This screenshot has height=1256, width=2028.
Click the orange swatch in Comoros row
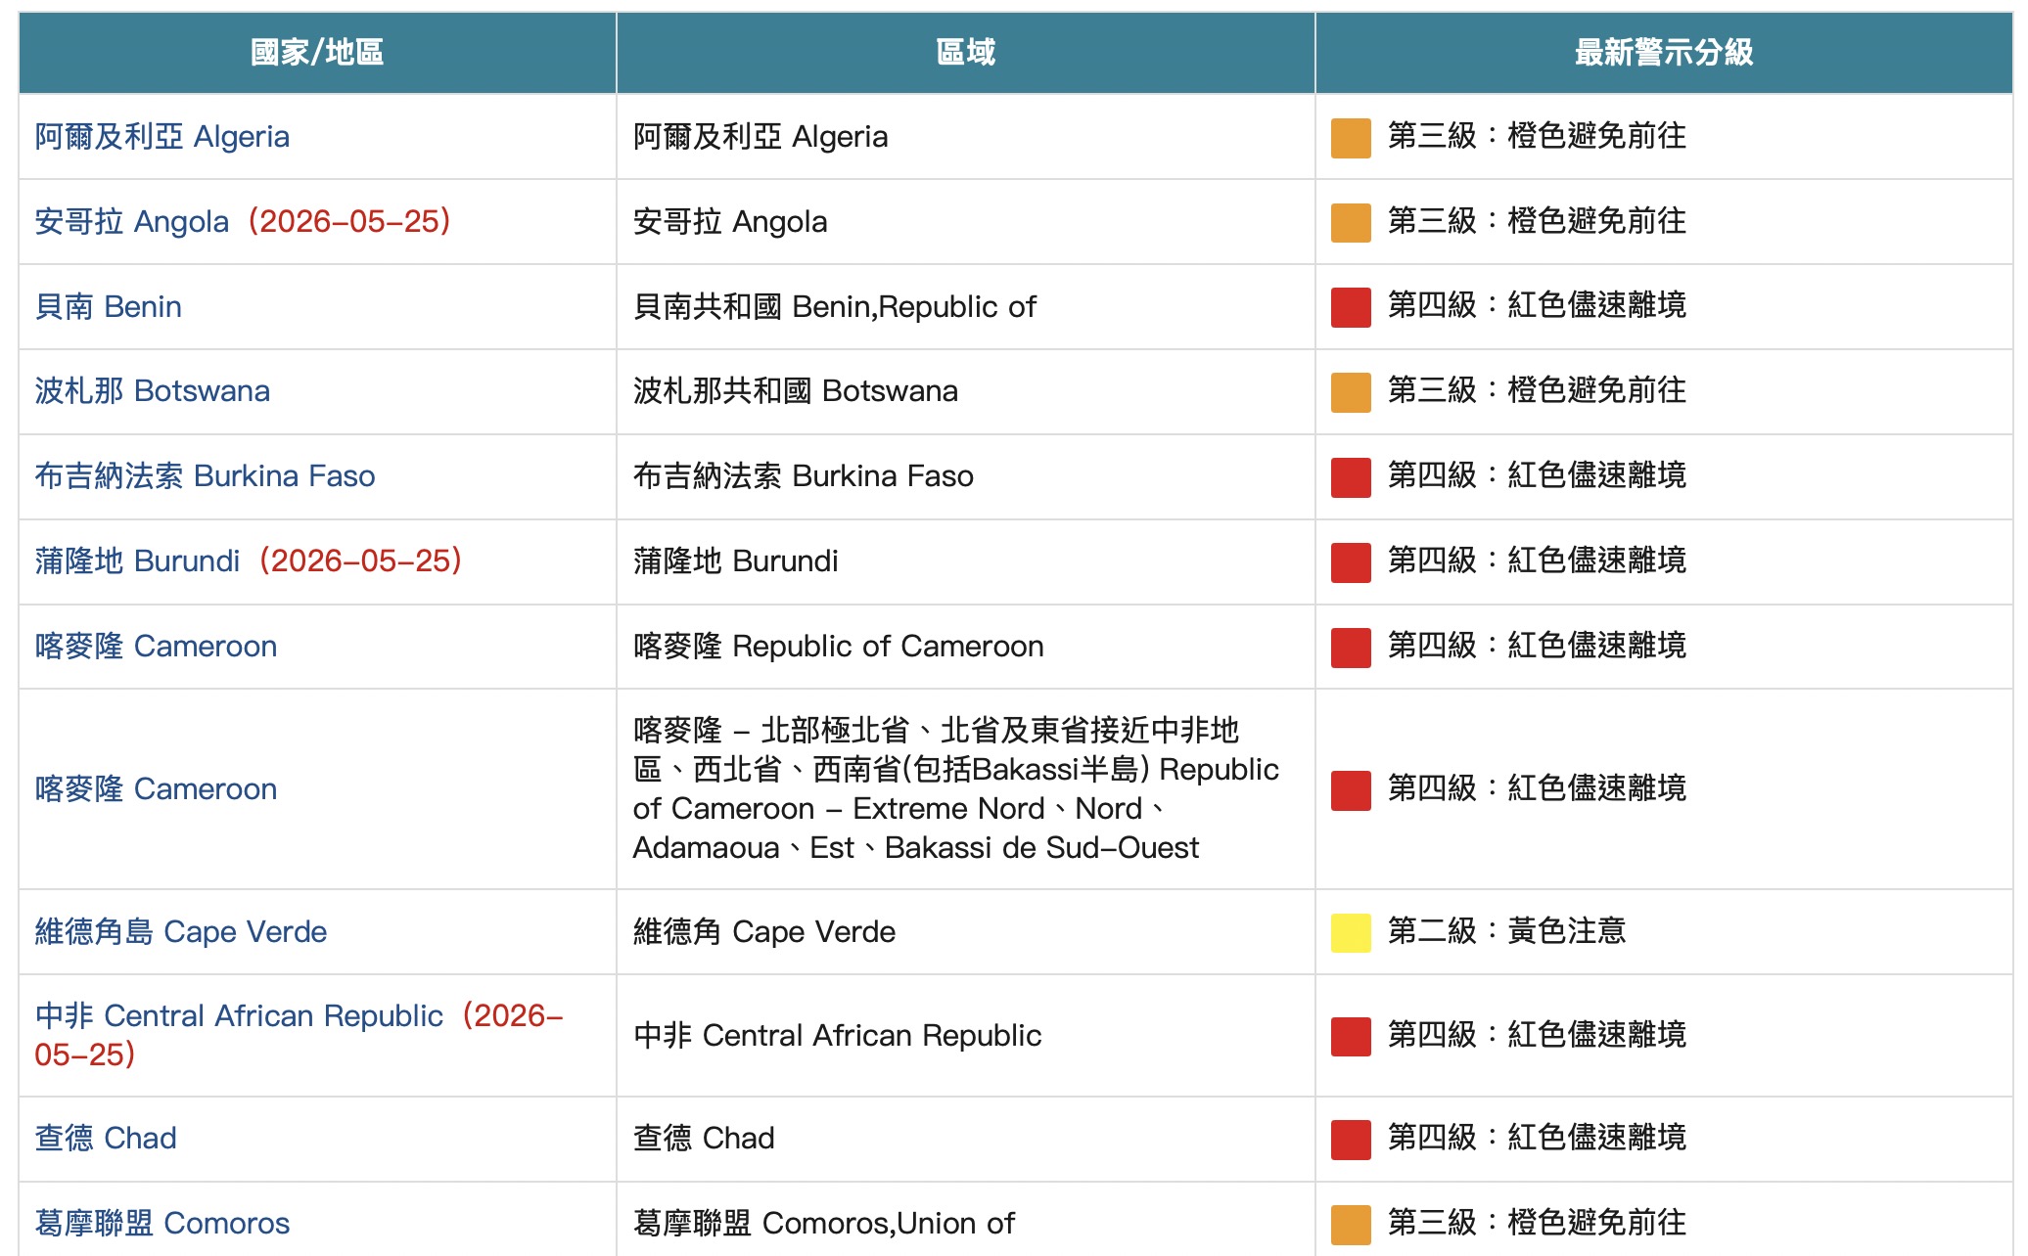click(x=1351, y=1225)
